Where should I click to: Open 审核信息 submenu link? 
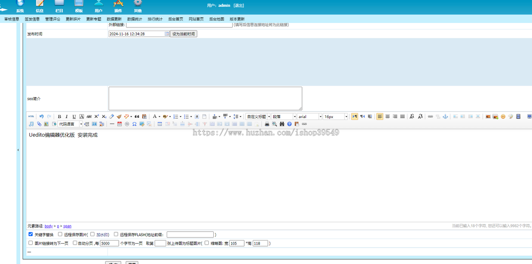(x=12, y=19)
